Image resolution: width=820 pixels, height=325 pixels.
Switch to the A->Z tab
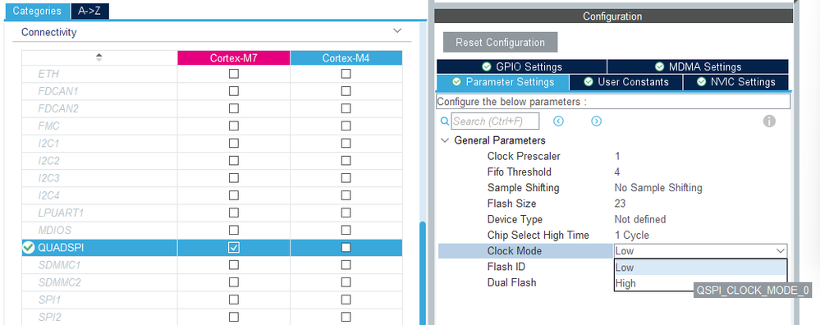pyautogui.click(x=89, y=11)
